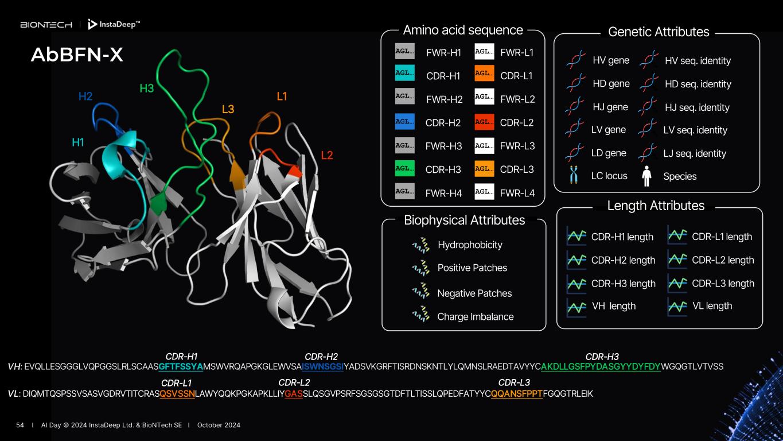This screenshot has height=441, width=783.
Task: Click the green H3 loop label
Action: coord(147,88)
